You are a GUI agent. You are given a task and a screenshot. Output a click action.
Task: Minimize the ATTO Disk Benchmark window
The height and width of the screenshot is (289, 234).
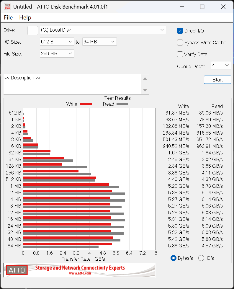182,6
